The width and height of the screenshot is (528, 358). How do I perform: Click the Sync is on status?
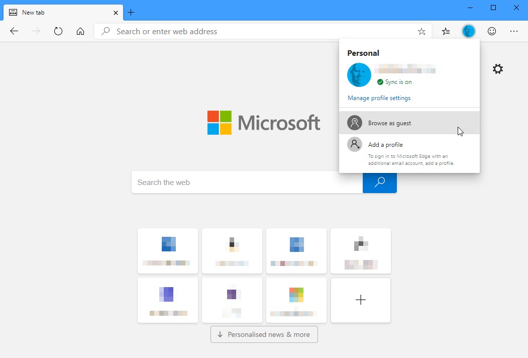click(x=394, y=82)
